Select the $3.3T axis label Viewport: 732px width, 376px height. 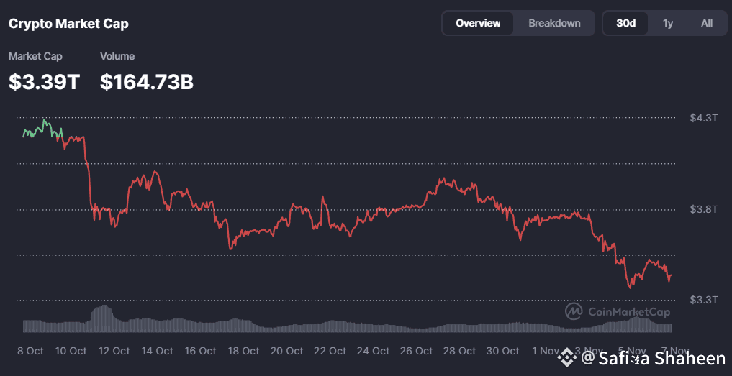(703, 300)
